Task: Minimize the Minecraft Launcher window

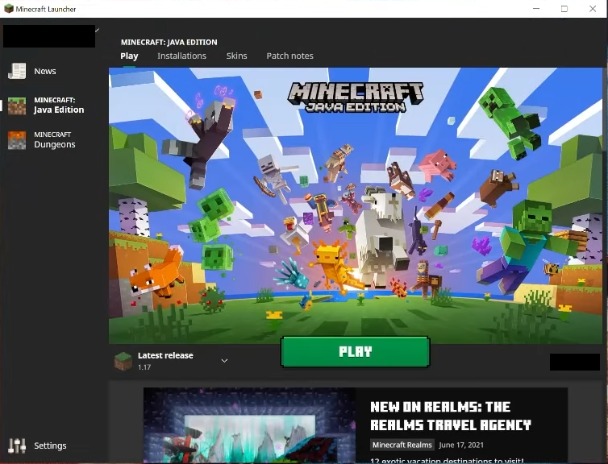Action: click(536, 9)
